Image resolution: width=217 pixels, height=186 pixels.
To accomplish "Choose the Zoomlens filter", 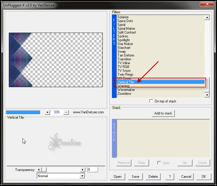I will point(124,94).
